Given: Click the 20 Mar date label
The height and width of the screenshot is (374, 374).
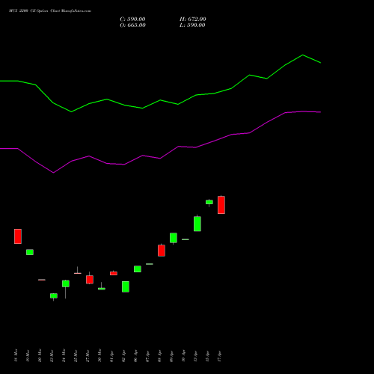Looking at the screenshot, I should [x=40, y=355].
